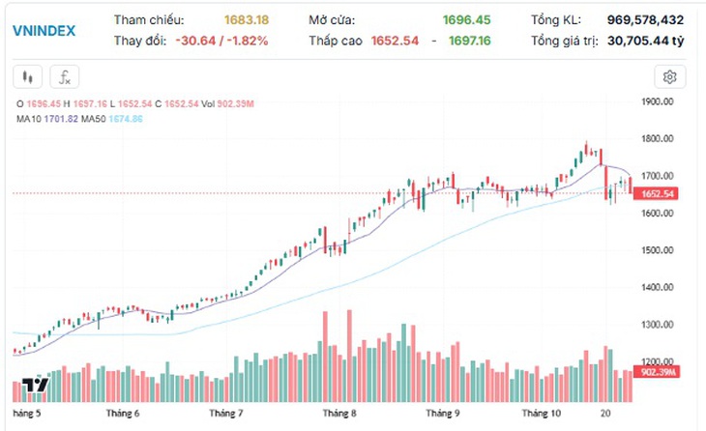This screenshot has width=706, height=431.
Task: Click the Tháng 10 time axis label
Action: (542, 413)
